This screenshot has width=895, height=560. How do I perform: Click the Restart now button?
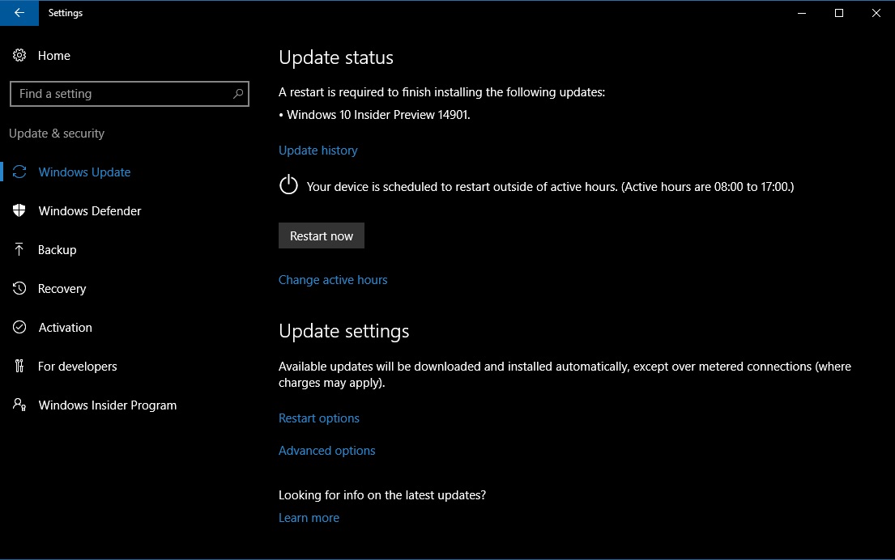(322, 235)
